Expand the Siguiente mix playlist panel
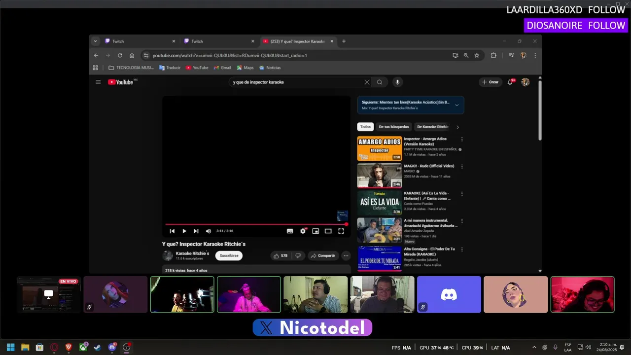 457,105
